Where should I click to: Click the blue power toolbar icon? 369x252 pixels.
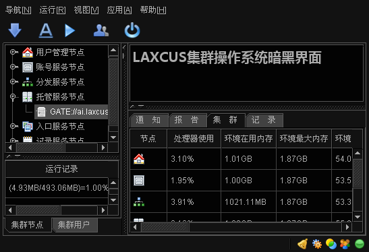132,30
